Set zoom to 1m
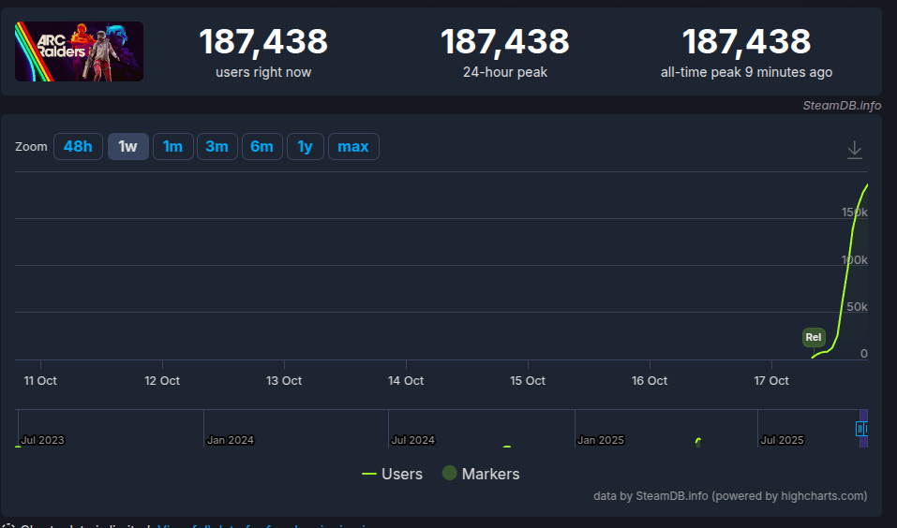897x528 pixels. tap(173, 147)
